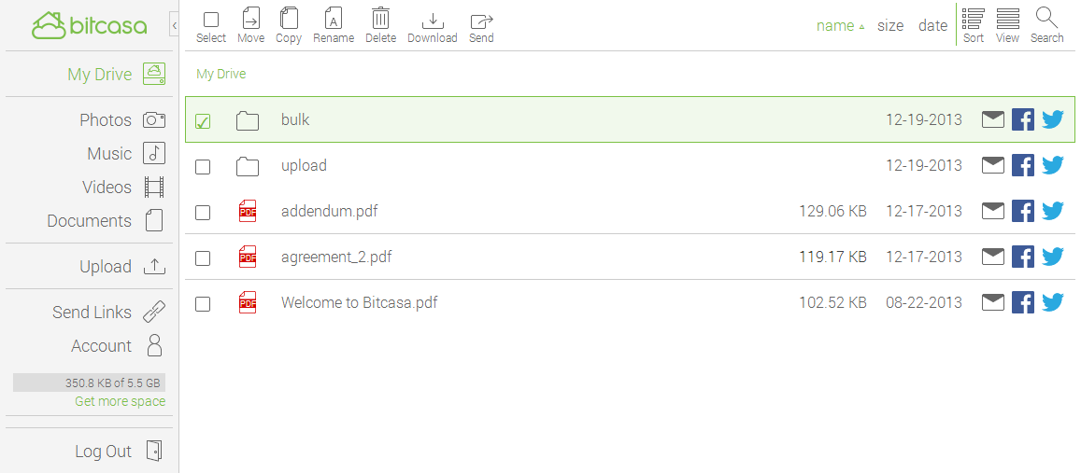Screen dimensions: 1081x473
Task: Collapse the left sidebar panel
Action: tap(175, 23)
